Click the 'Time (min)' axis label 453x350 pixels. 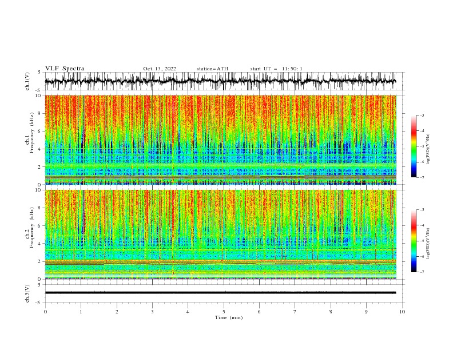[x=229, y=317]
